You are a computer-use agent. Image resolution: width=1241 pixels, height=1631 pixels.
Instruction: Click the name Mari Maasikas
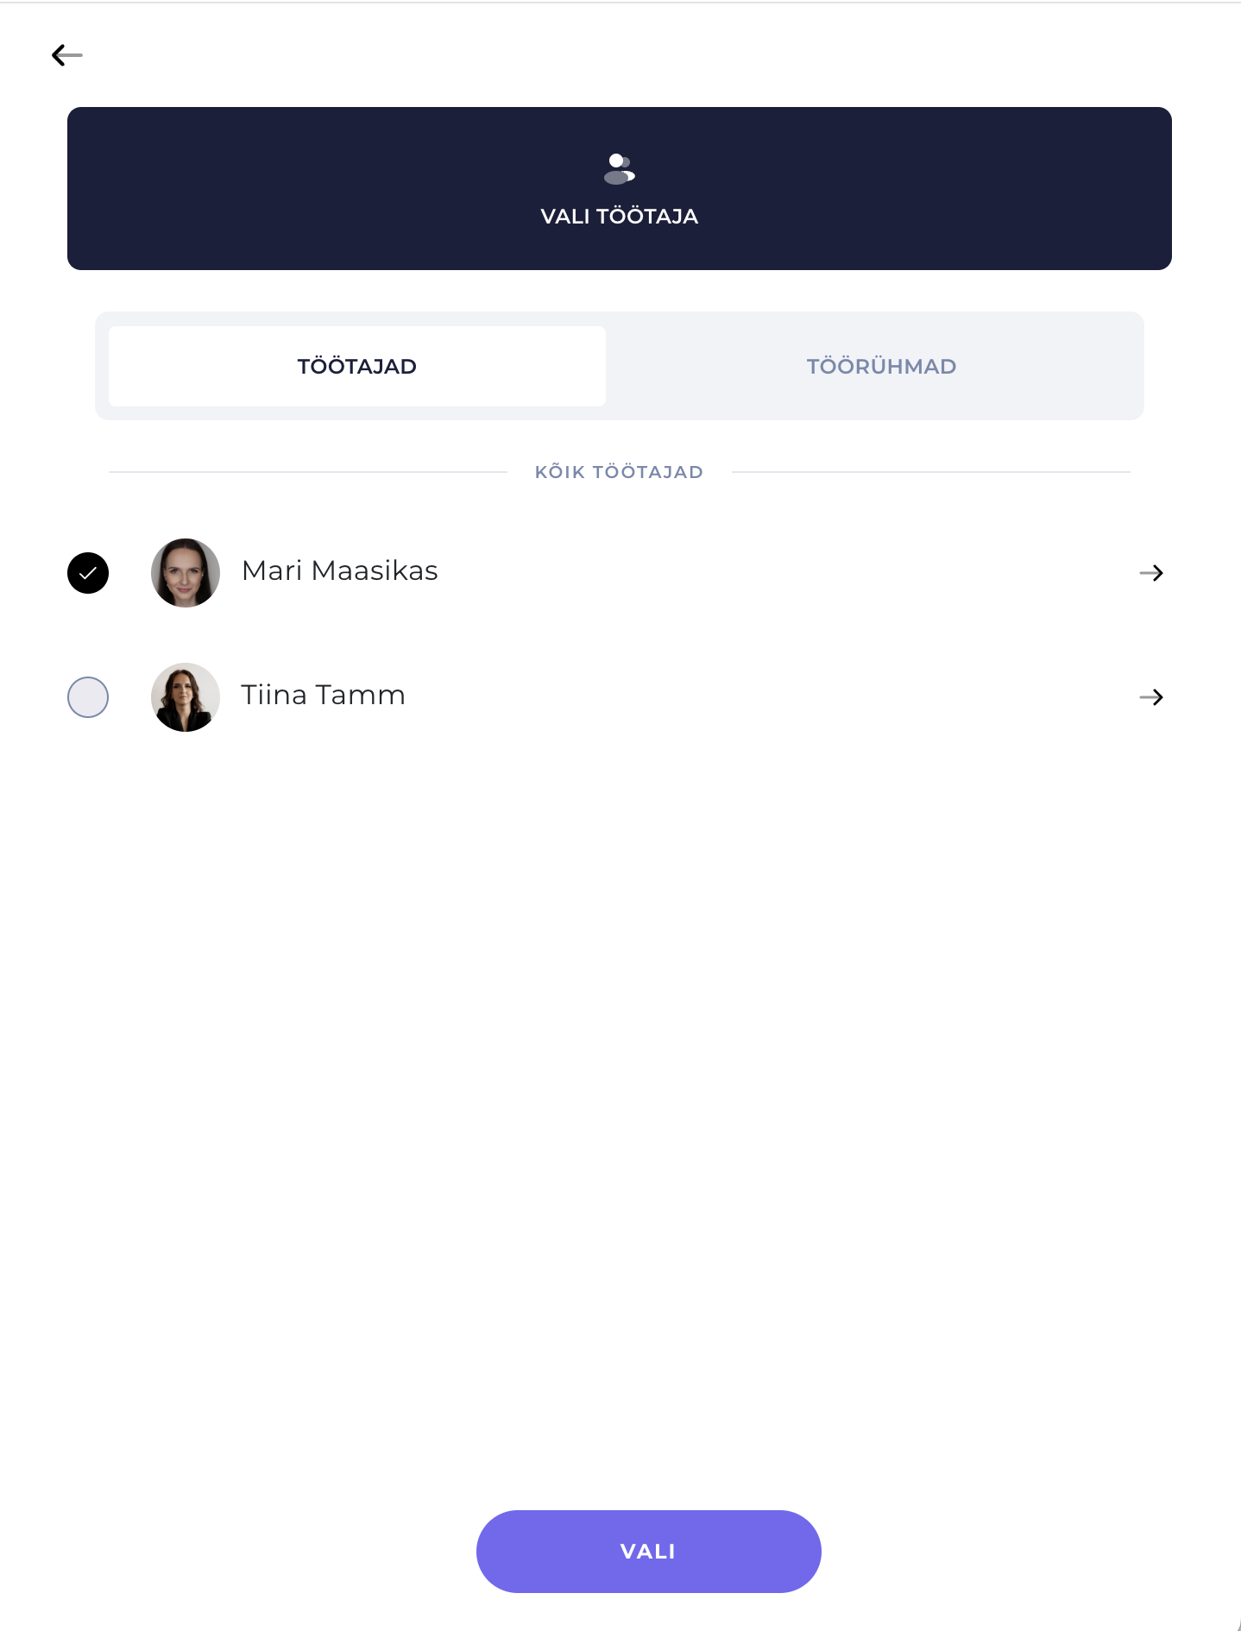click(x=340, y=571)
